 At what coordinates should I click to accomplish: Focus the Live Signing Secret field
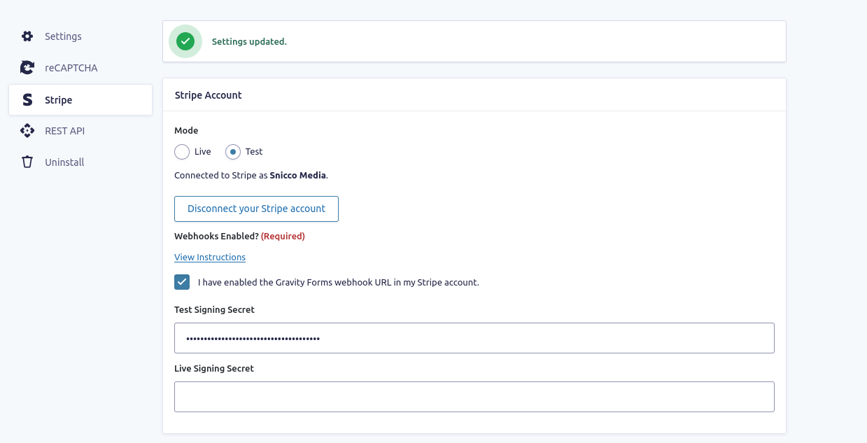click(474, 397)
